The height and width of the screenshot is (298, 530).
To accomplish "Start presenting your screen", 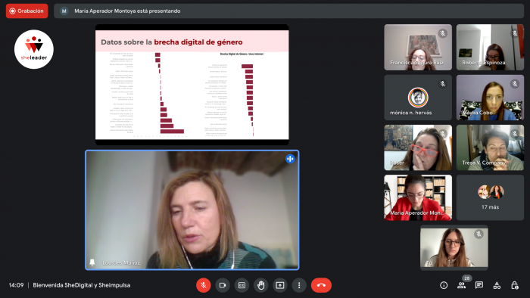I will click(x=280, y=285).
